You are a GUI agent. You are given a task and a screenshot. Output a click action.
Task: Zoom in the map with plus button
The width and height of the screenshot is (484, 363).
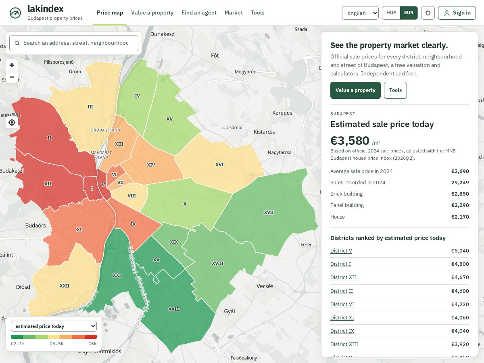point(12,65)
